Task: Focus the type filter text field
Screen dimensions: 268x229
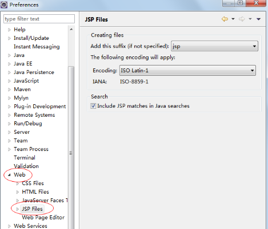Action: tap(39, 19)
